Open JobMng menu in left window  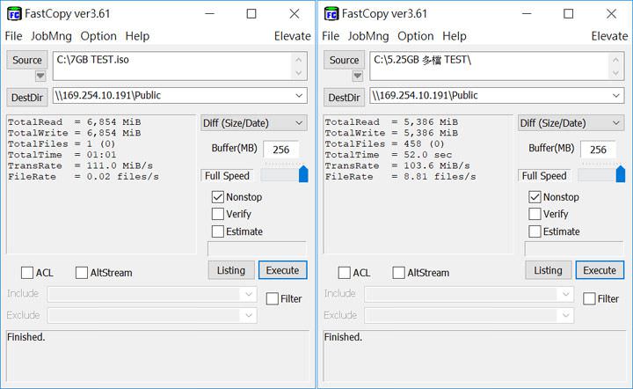point(51,36)
